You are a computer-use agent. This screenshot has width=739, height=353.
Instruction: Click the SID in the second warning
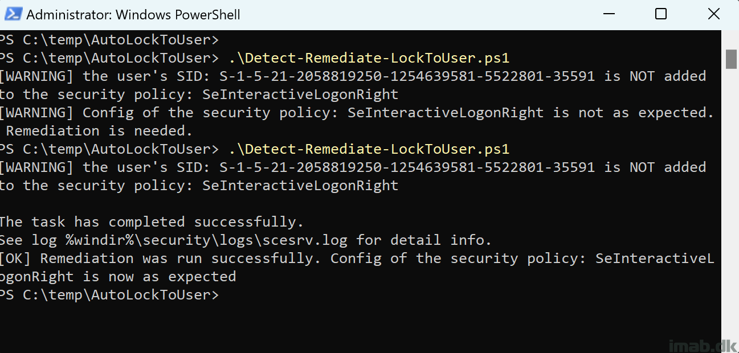click(407, 167)
